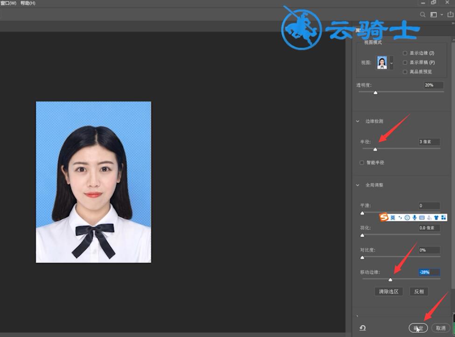Click the 取消 button
Viewport: 455px width, 337px height.
pyautogui.click(x=441, y=328)
